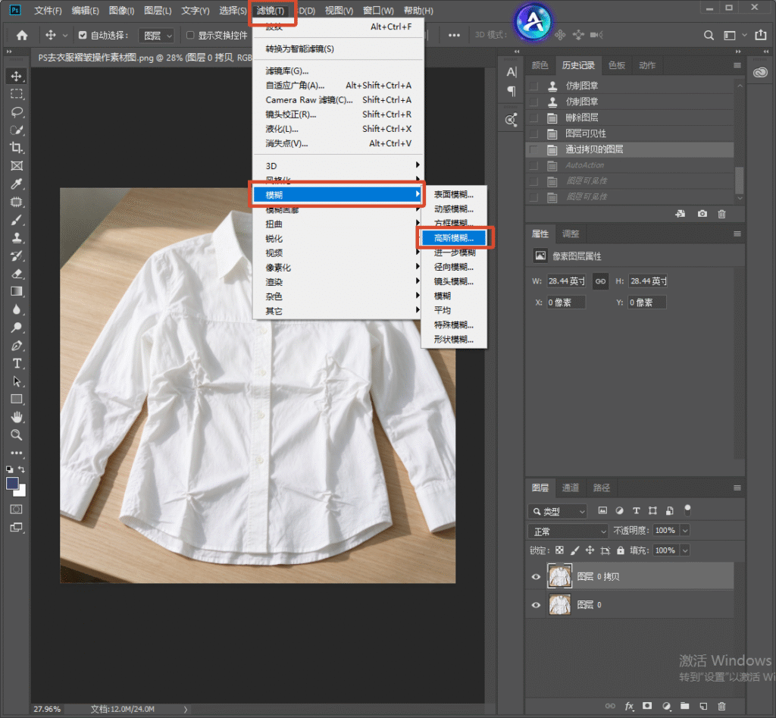The image size is (776, 718).
Task: Activate the Zoom tool in toolbar
Action: click(x=17, y=435)
